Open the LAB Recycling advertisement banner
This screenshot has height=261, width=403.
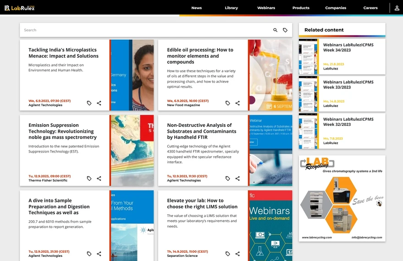[x=342, y=198]
